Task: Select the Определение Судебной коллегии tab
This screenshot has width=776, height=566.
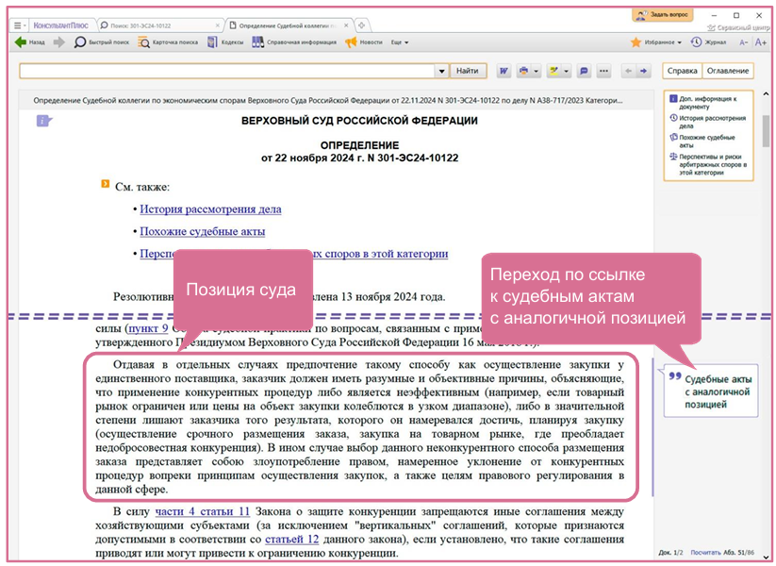Action: coord(284,25)
